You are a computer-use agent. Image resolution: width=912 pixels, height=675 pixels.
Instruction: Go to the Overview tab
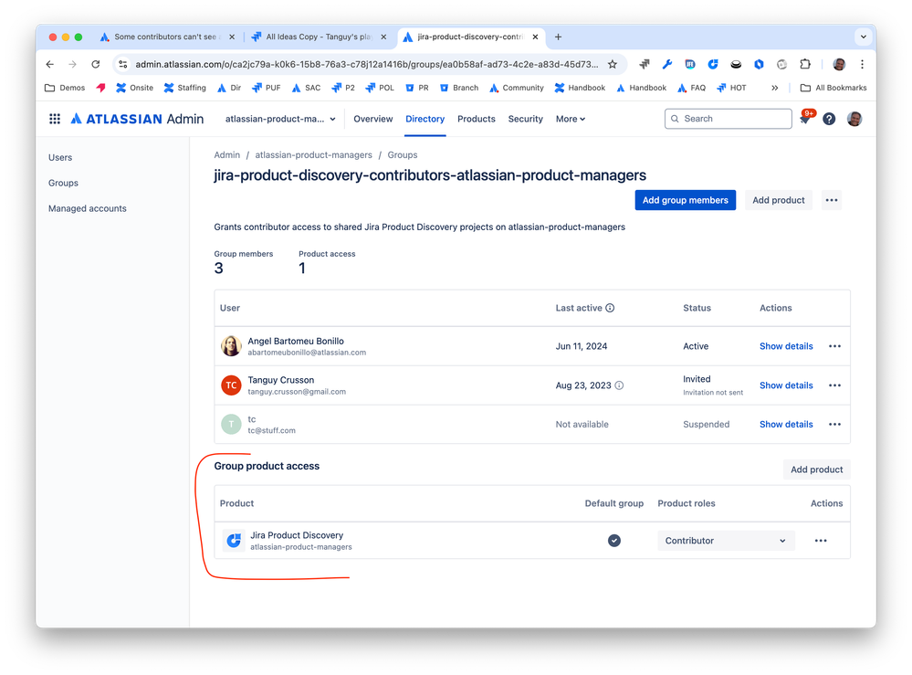point(372,119)
